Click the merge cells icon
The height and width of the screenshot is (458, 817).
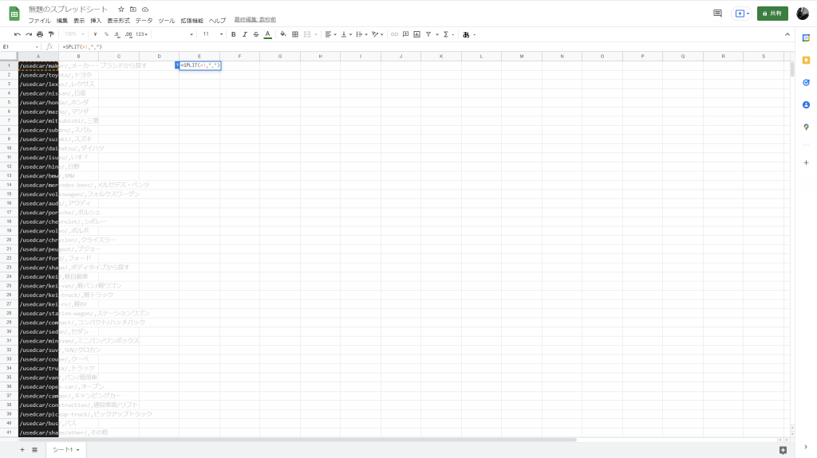coord(307,34)
